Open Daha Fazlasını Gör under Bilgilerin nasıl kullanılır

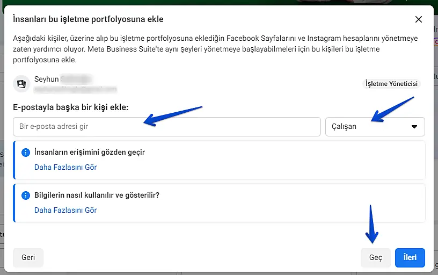point(65,210)
